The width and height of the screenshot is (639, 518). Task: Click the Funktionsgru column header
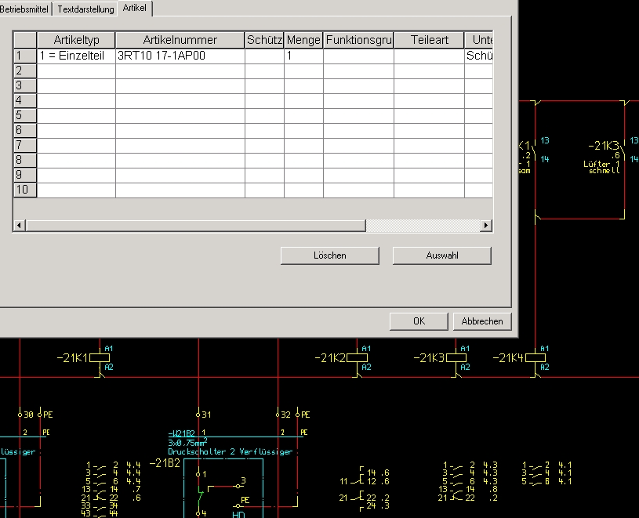(x=358, y=40)
